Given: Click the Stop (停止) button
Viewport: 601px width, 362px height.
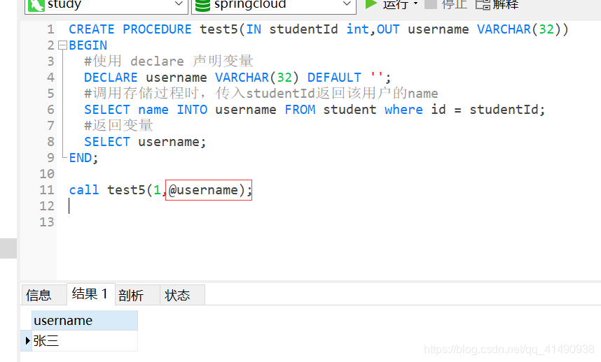Looking at the screenshot, I should (x=446, y=5).
